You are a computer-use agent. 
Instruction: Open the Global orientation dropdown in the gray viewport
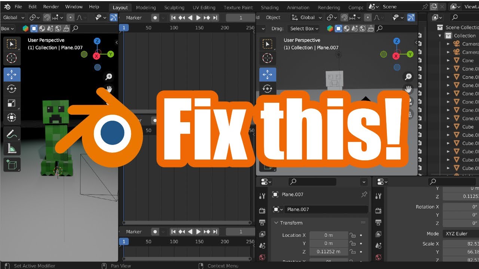306,18
